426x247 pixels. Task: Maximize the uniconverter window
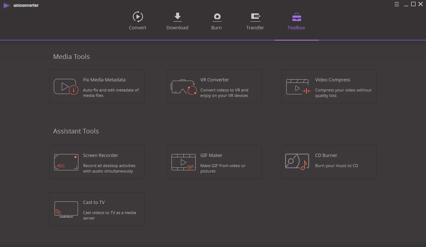[413, 4]
